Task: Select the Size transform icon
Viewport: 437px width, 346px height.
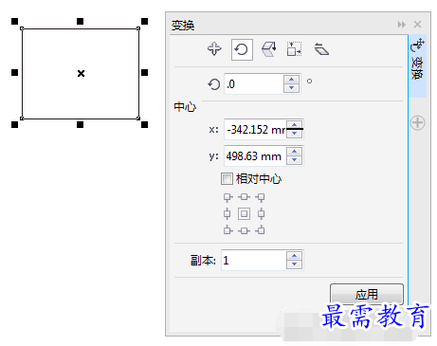Action: [x=294, y=49]
